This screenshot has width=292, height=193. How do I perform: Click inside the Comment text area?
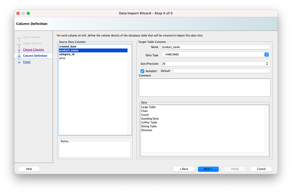tap(205, 87)
